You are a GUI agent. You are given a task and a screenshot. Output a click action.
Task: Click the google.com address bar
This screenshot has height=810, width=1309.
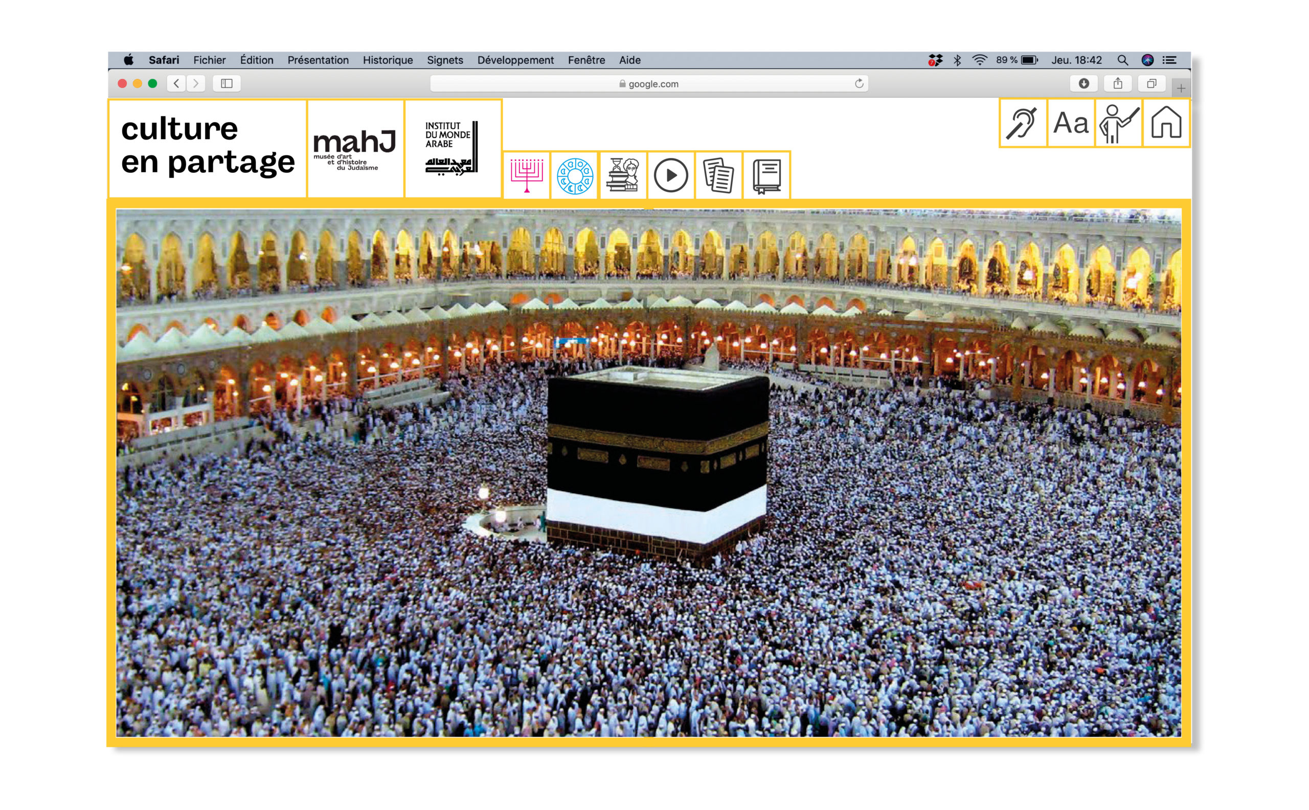pyautogui.click(x=648, y=84)
